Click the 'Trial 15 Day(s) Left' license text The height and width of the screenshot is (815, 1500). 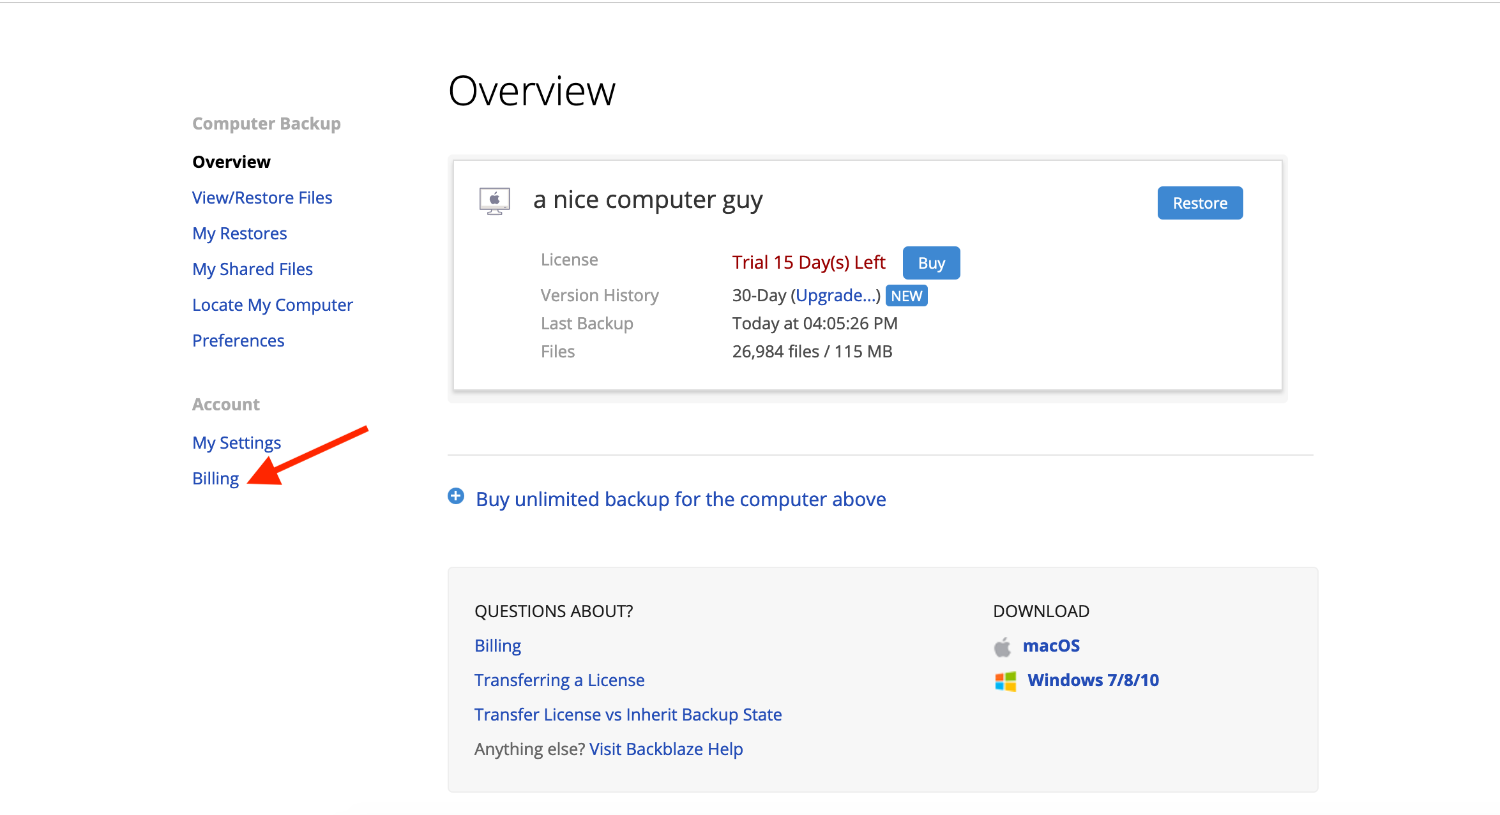click(x=808, y=262)
